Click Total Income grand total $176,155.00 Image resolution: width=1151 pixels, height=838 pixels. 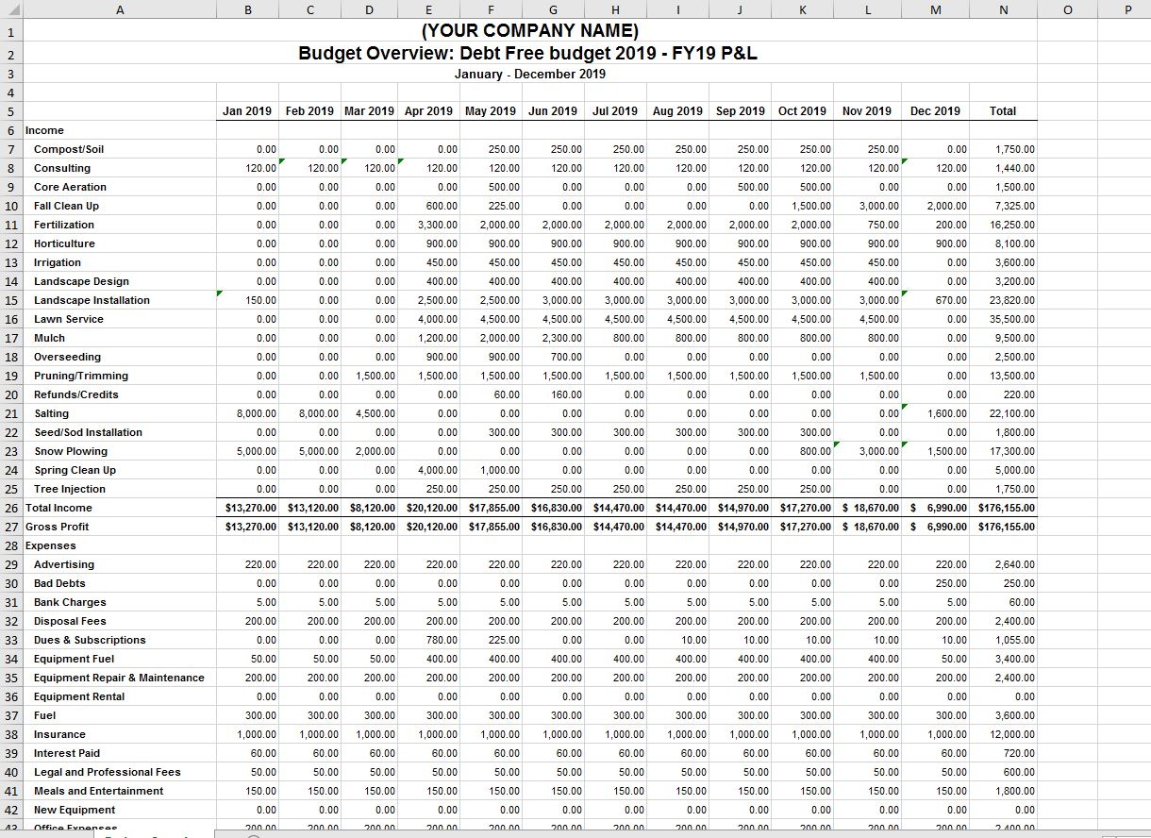(x=1006, y=508)
